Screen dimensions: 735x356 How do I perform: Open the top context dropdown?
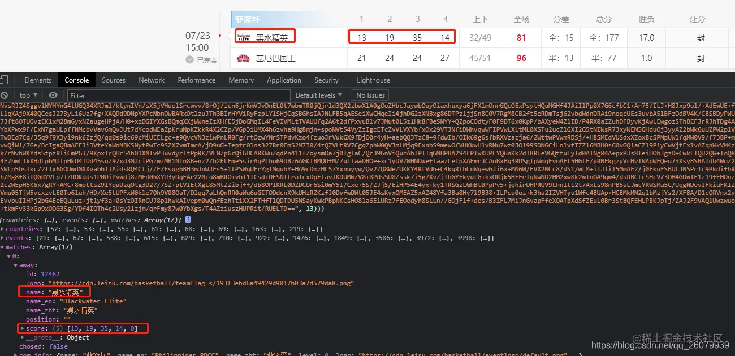(28, 95)
